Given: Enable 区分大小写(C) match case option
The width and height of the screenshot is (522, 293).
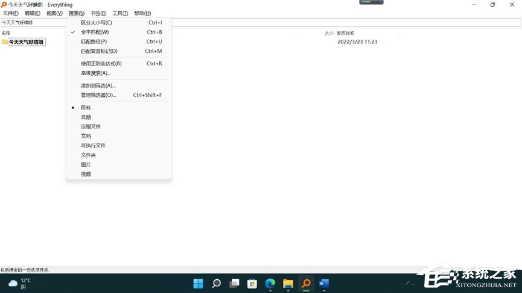Looking at the screenshot, I should (x=96, y=22).
